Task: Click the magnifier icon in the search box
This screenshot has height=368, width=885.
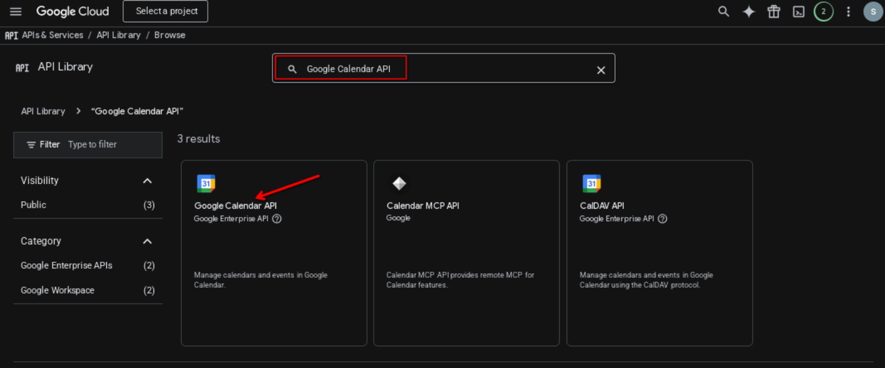Action: point(292,69)
